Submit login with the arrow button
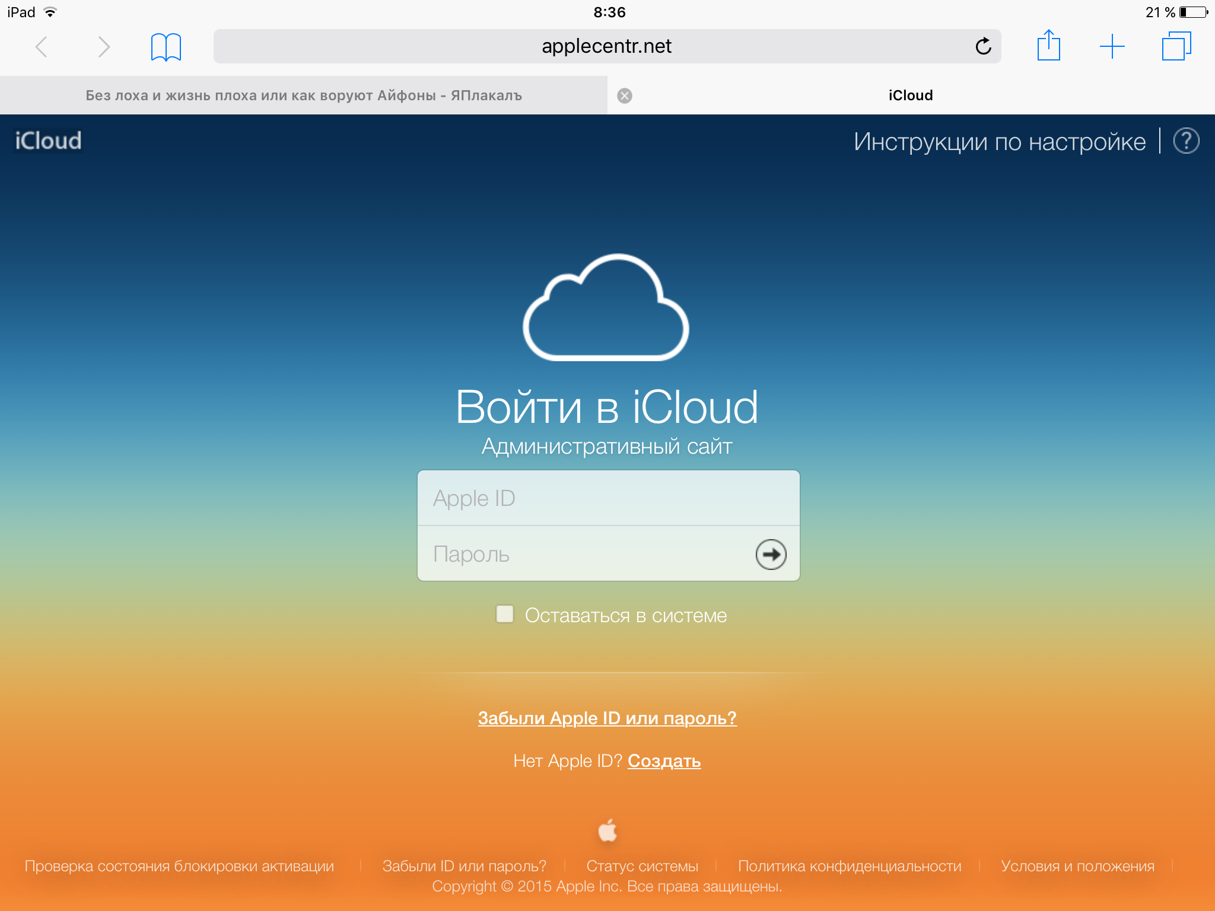Image resolution: width=1215 pixels, height=911 pixels. click(x=771, y=554)
